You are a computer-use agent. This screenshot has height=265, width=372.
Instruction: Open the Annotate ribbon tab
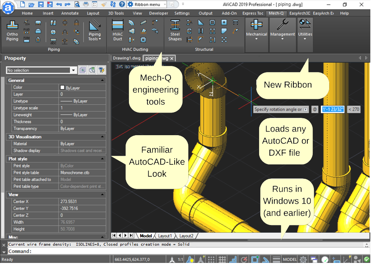pos(70,13)
